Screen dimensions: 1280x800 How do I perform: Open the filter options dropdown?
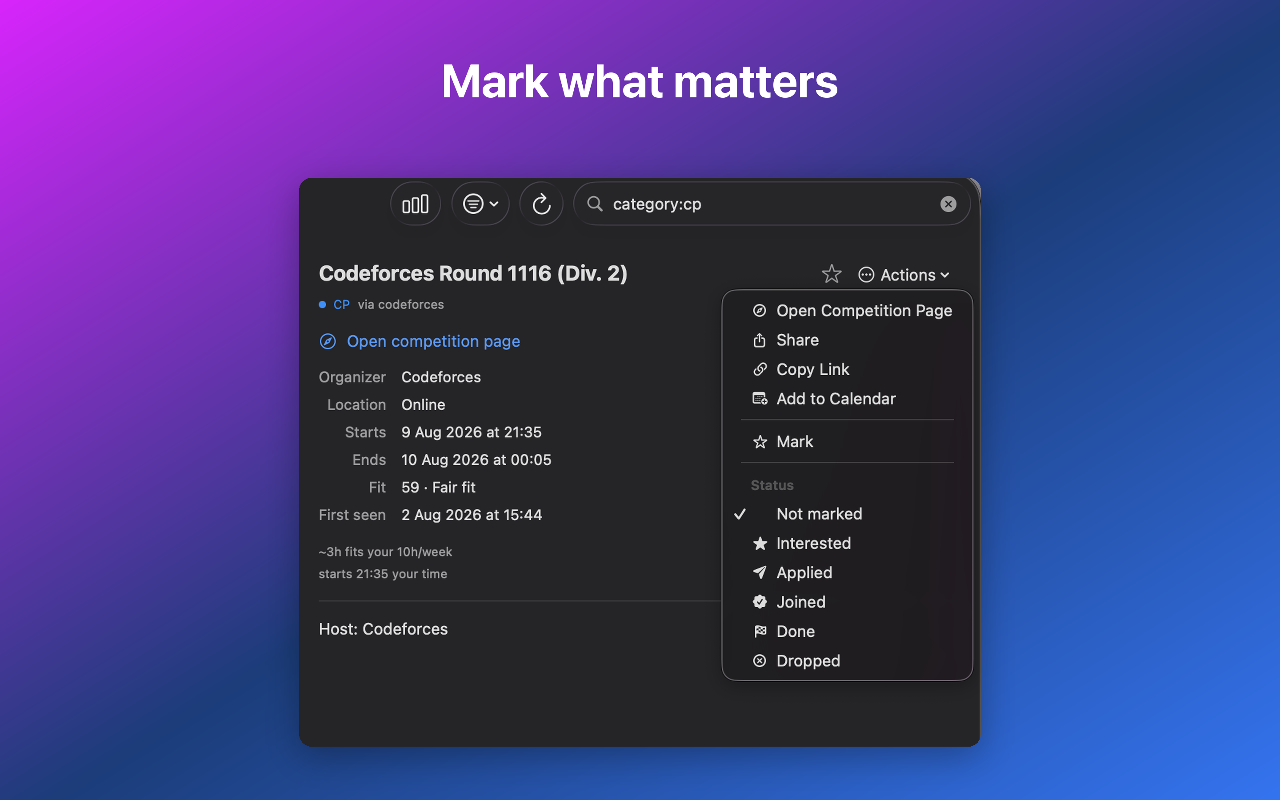(x=480, y=204)
